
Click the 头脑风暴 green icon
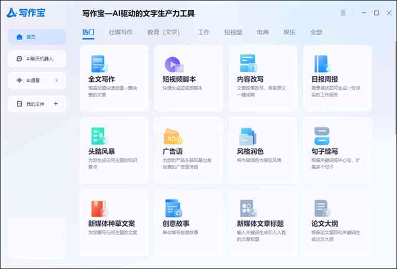click(x=98, y=136)
